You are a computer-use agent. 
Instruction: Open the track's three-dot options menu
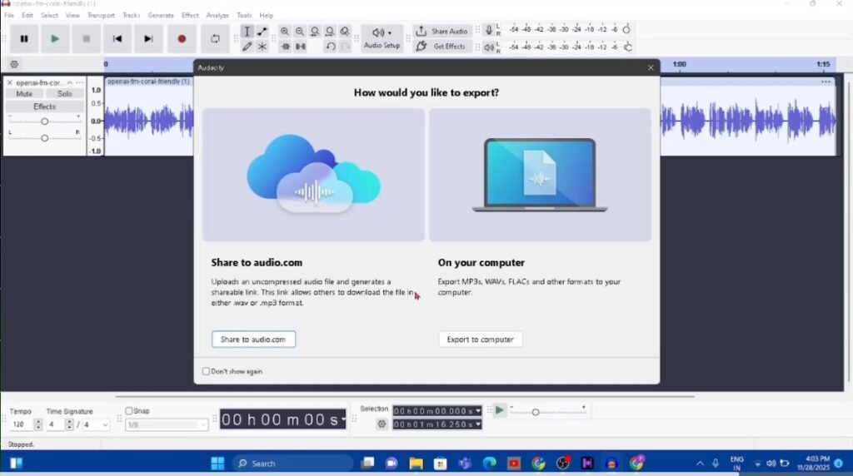coord(826,82)
